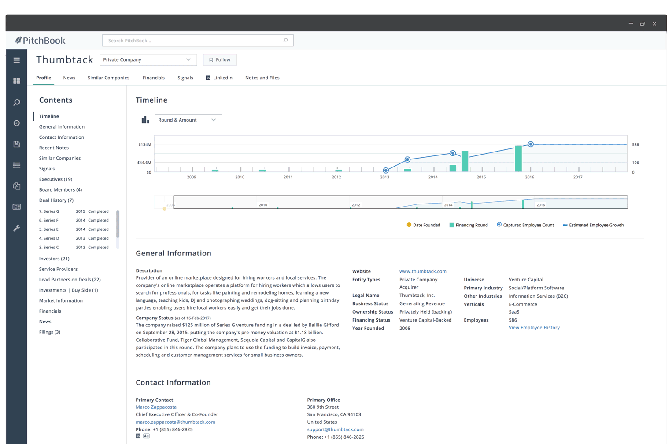Click the sidebar search magnifier icon
This screenshot has height=444, width=672.
17,102
